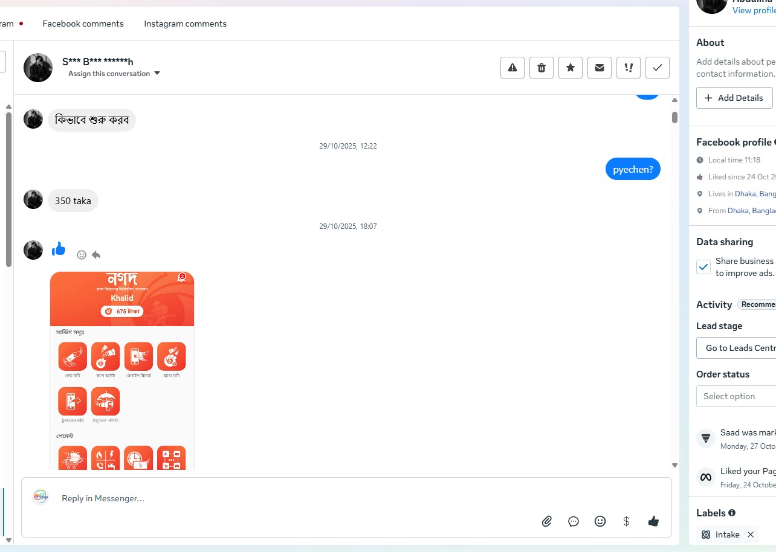Screen dimensions: 776x552
Task: Click the dollar sign payment icon
Action: (627, 521)
